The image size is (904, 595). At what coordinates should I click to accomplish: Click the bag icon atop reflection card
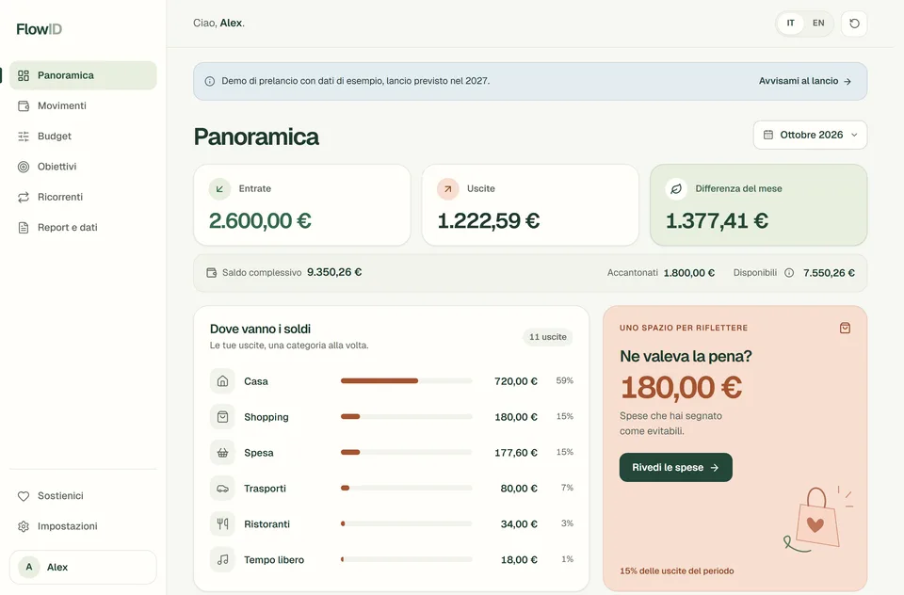tap(846, 328)
